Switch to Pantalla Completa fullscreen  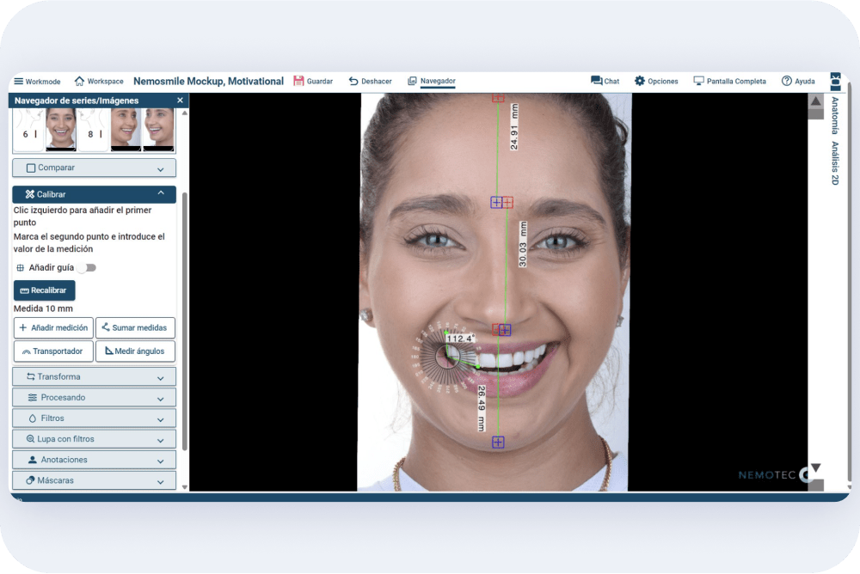point(729,81)
